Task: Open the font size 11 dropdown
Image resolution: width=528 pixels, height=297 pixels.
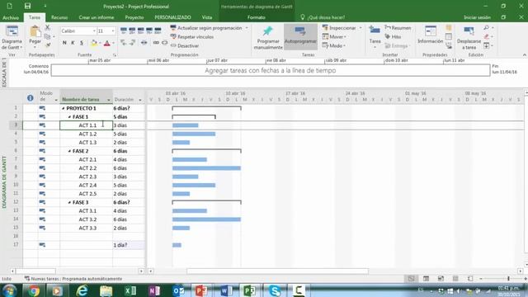Action: pyautogui.click(x=113, y=31)
